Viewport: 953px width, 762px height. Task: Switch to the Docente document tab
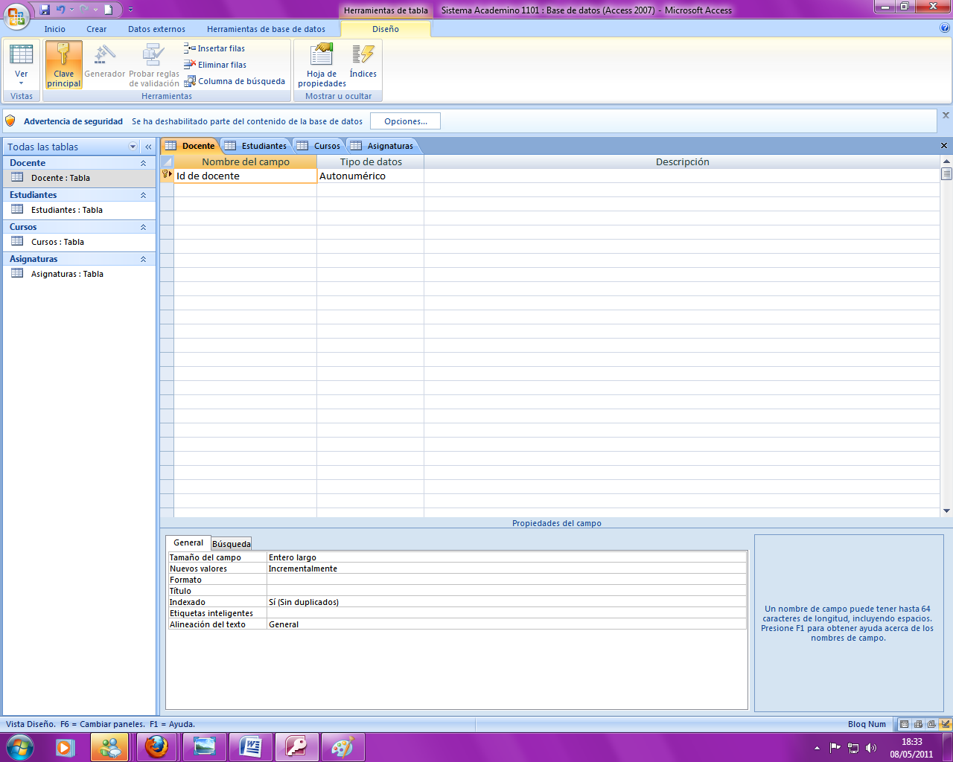point(191,146)
